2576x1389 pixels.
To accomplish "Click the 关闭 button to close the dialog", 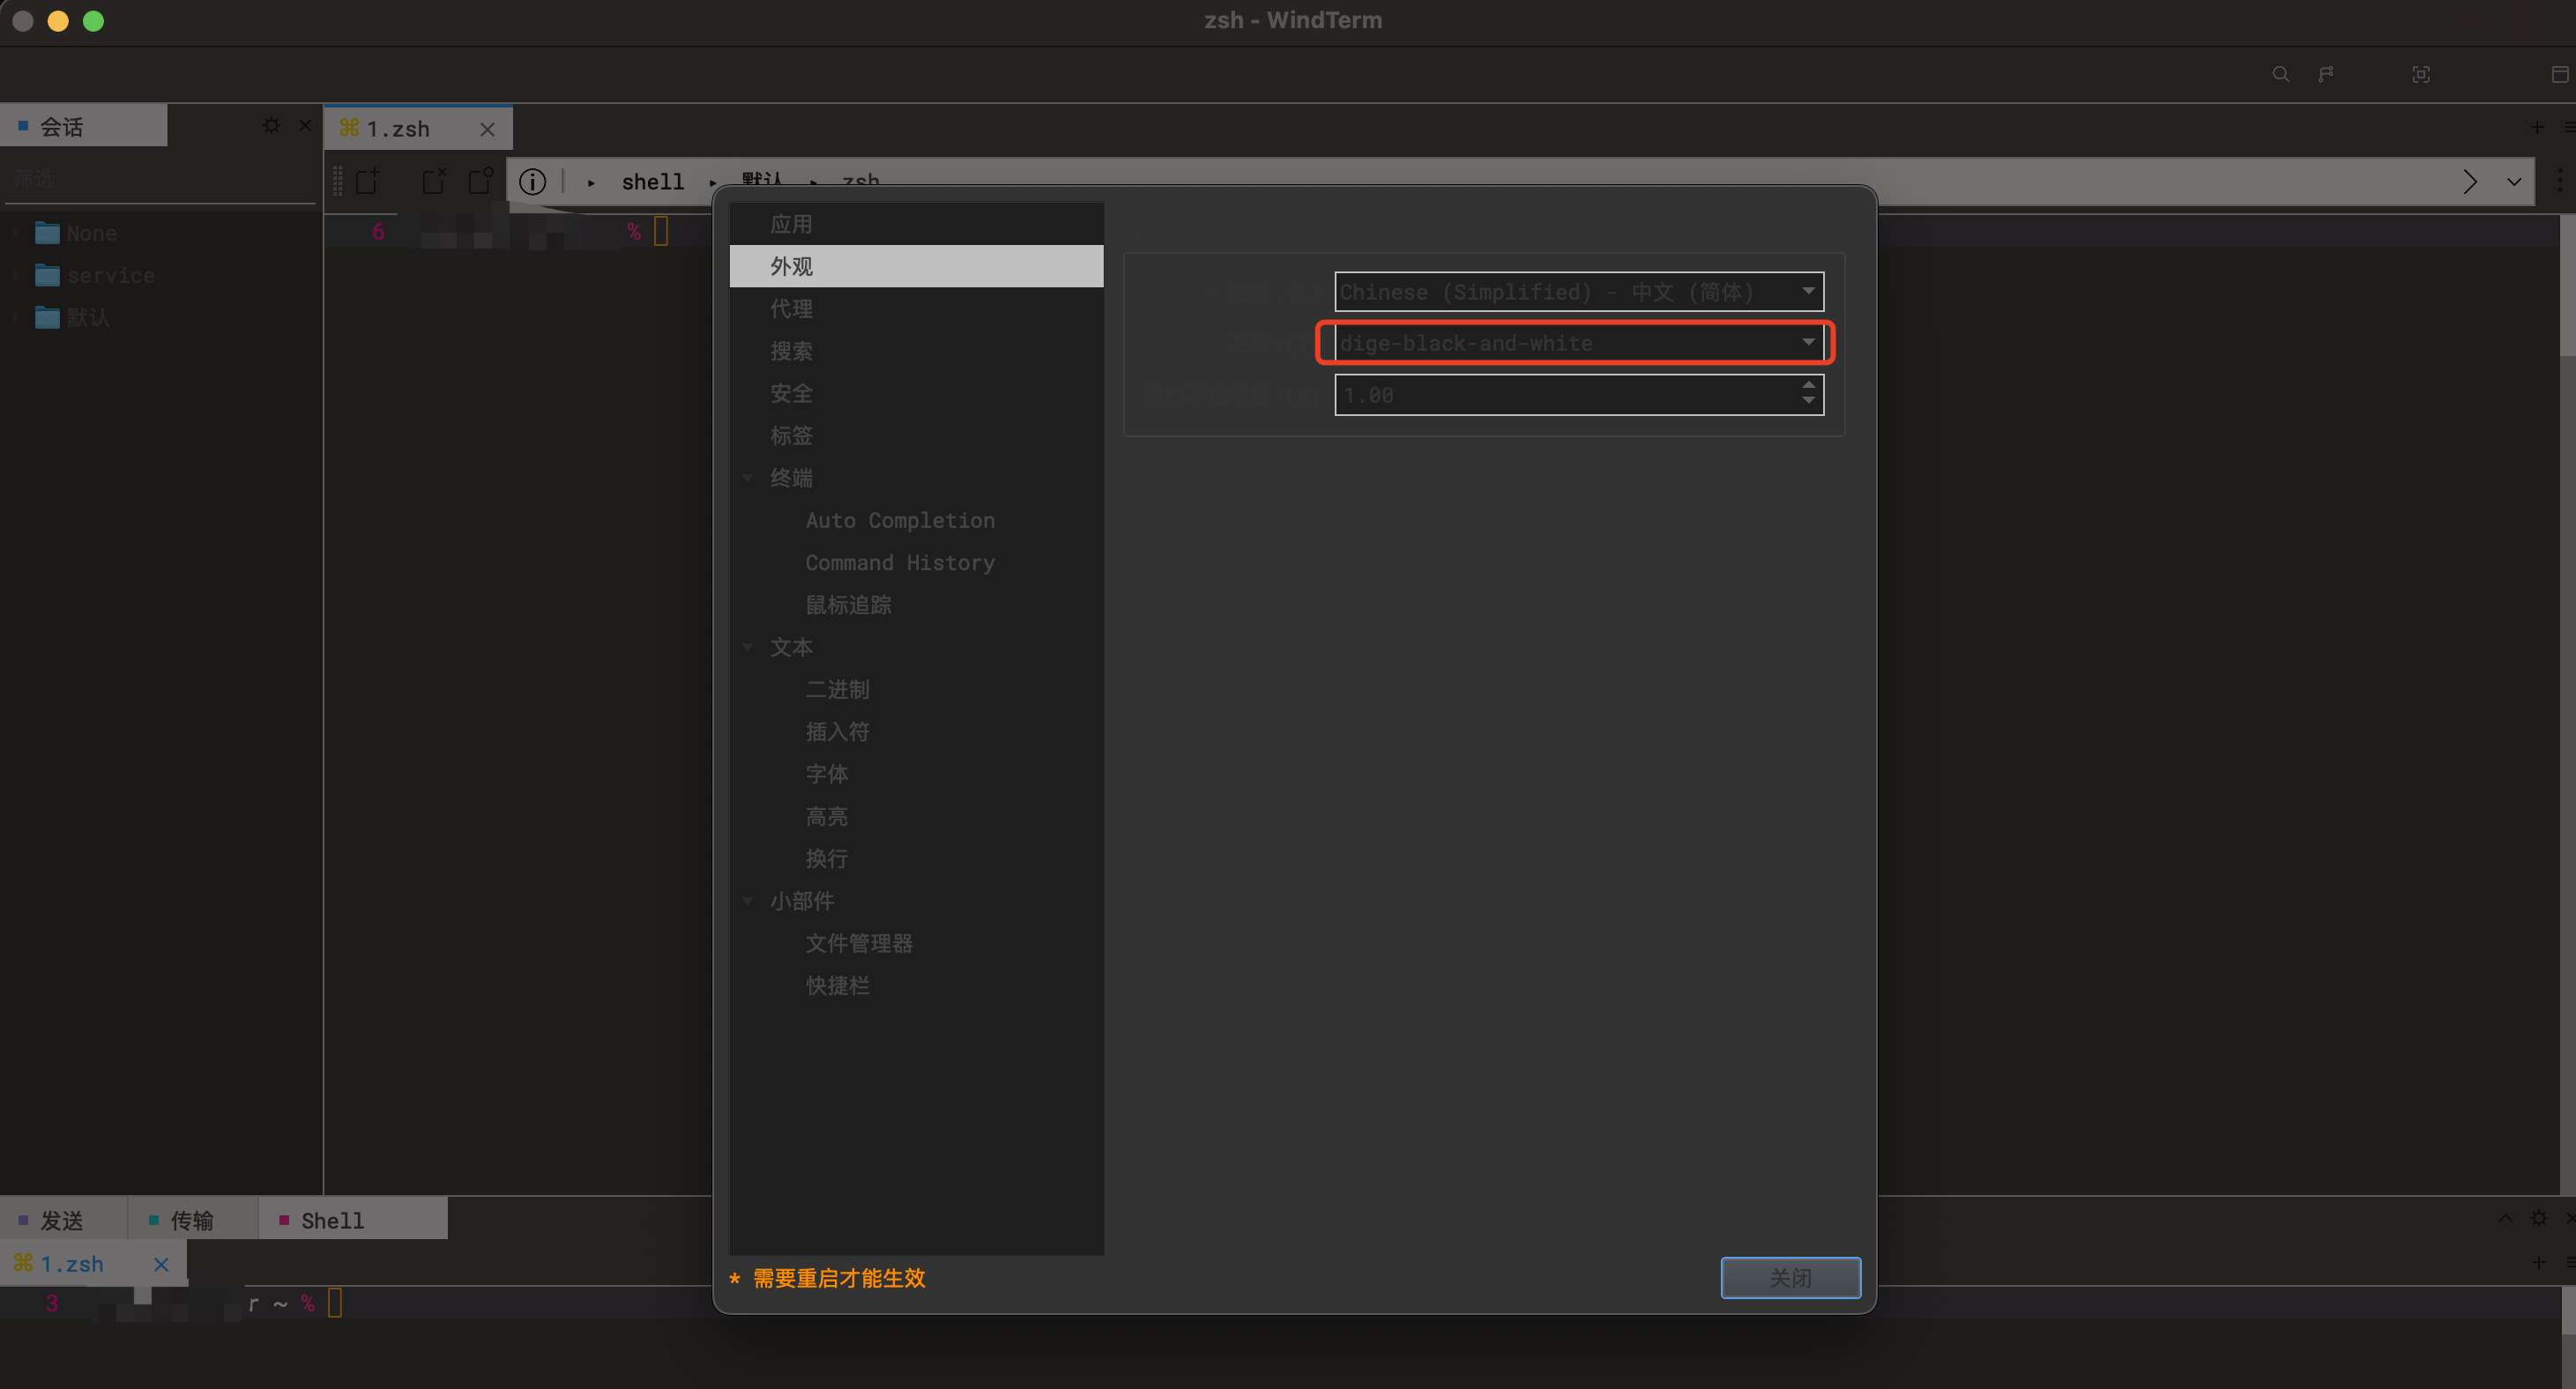I will 1790,1277.
